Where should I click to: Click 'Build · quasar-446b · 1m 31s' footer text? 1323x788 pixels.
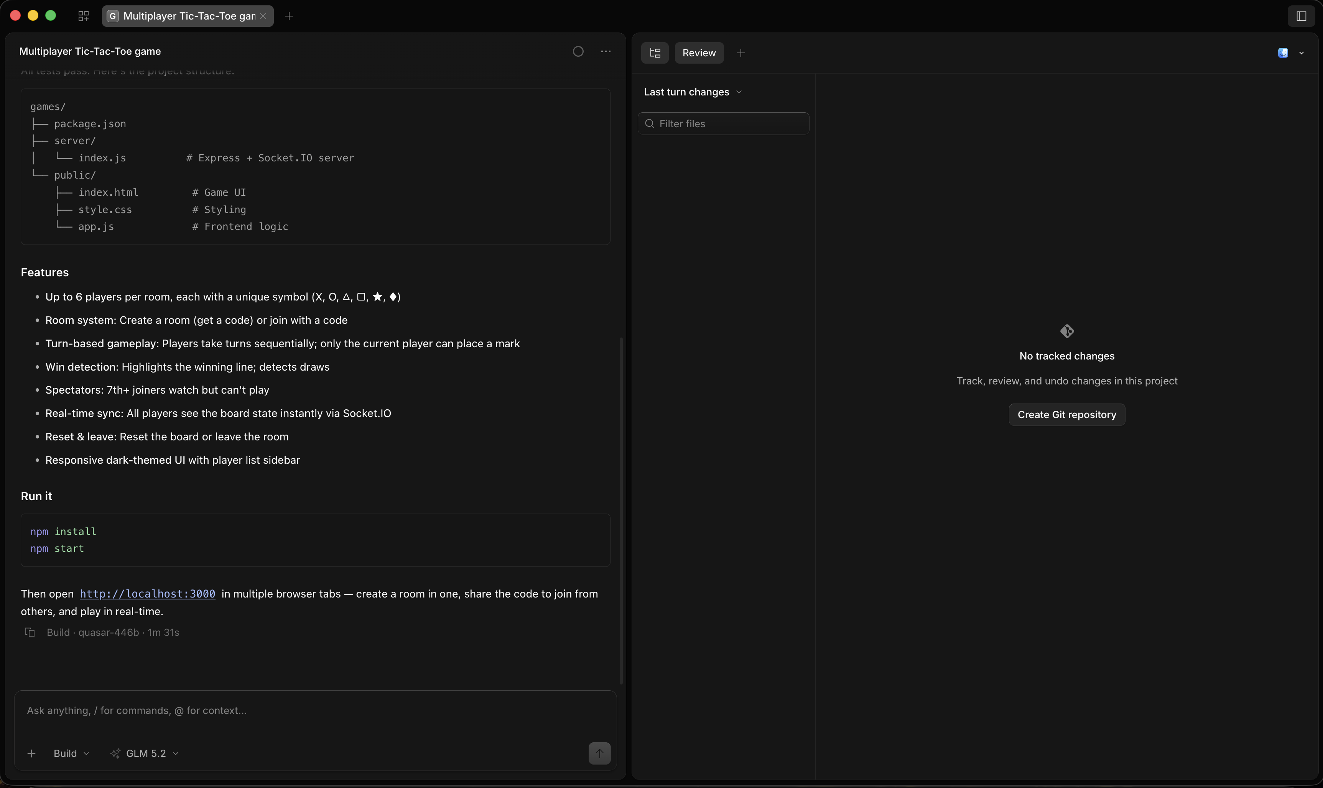(113, 632)
